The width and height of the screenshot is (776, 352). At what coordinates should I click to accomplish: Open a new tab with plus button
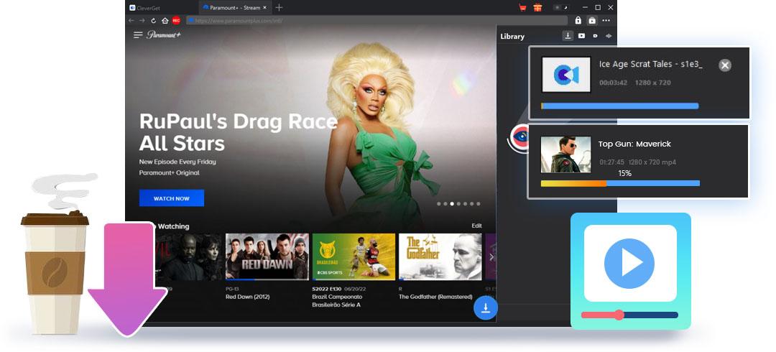coord(279,7)
